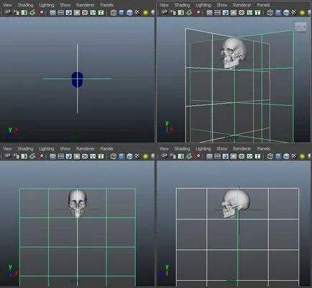312x288 pixels.
Task: Select Wireframe cube icon in front view panel
Action: click(x=114, y=156)
